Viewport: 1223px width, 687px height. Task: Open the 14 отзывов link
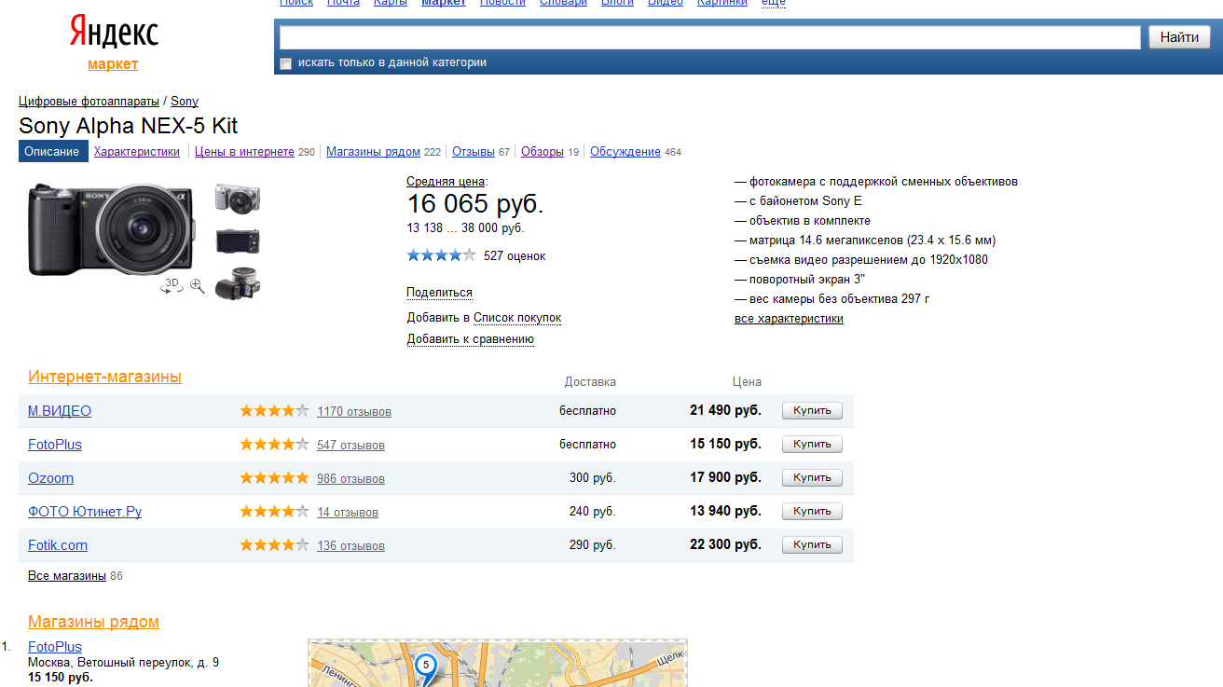(x=348, y=513)
